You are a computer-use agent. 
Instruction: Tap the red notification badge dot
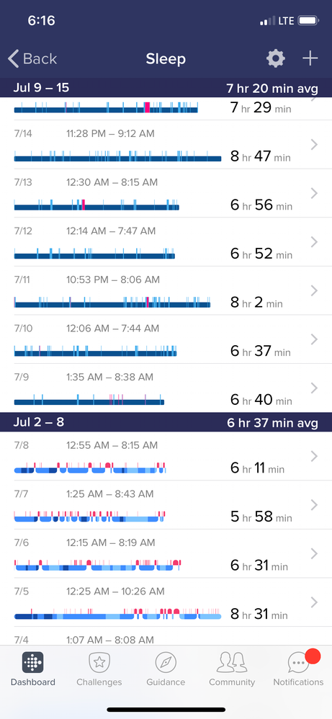[x=313, y=656]
